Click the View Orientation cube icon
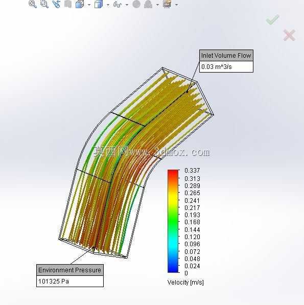 pyautogui.click(x=80, y=4)
